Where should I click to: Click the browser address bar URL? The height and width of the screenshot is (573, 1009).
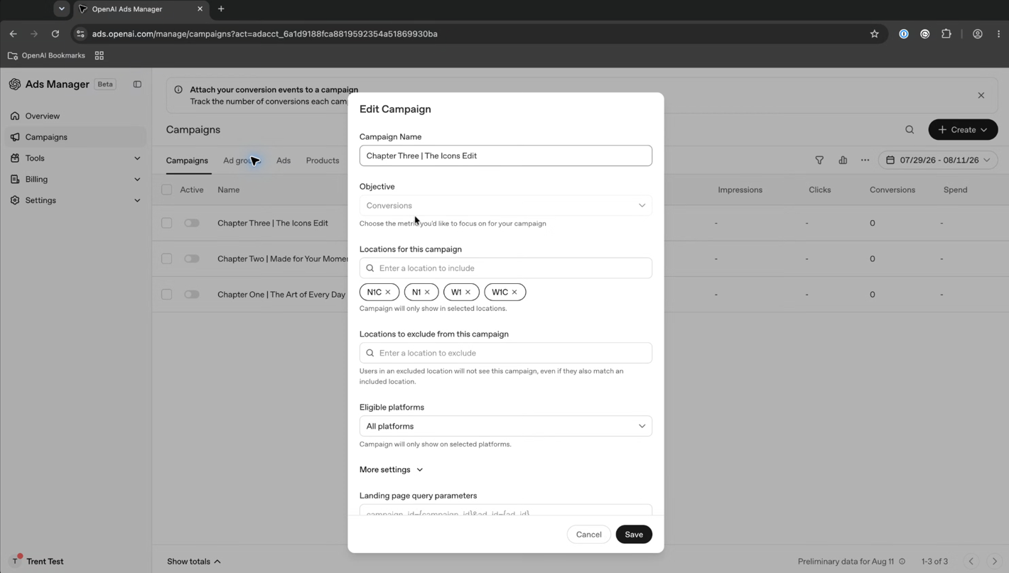265,34
